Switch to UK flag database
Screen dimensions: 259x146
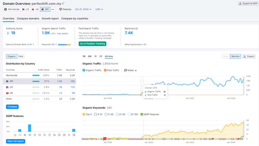point(35,9)
